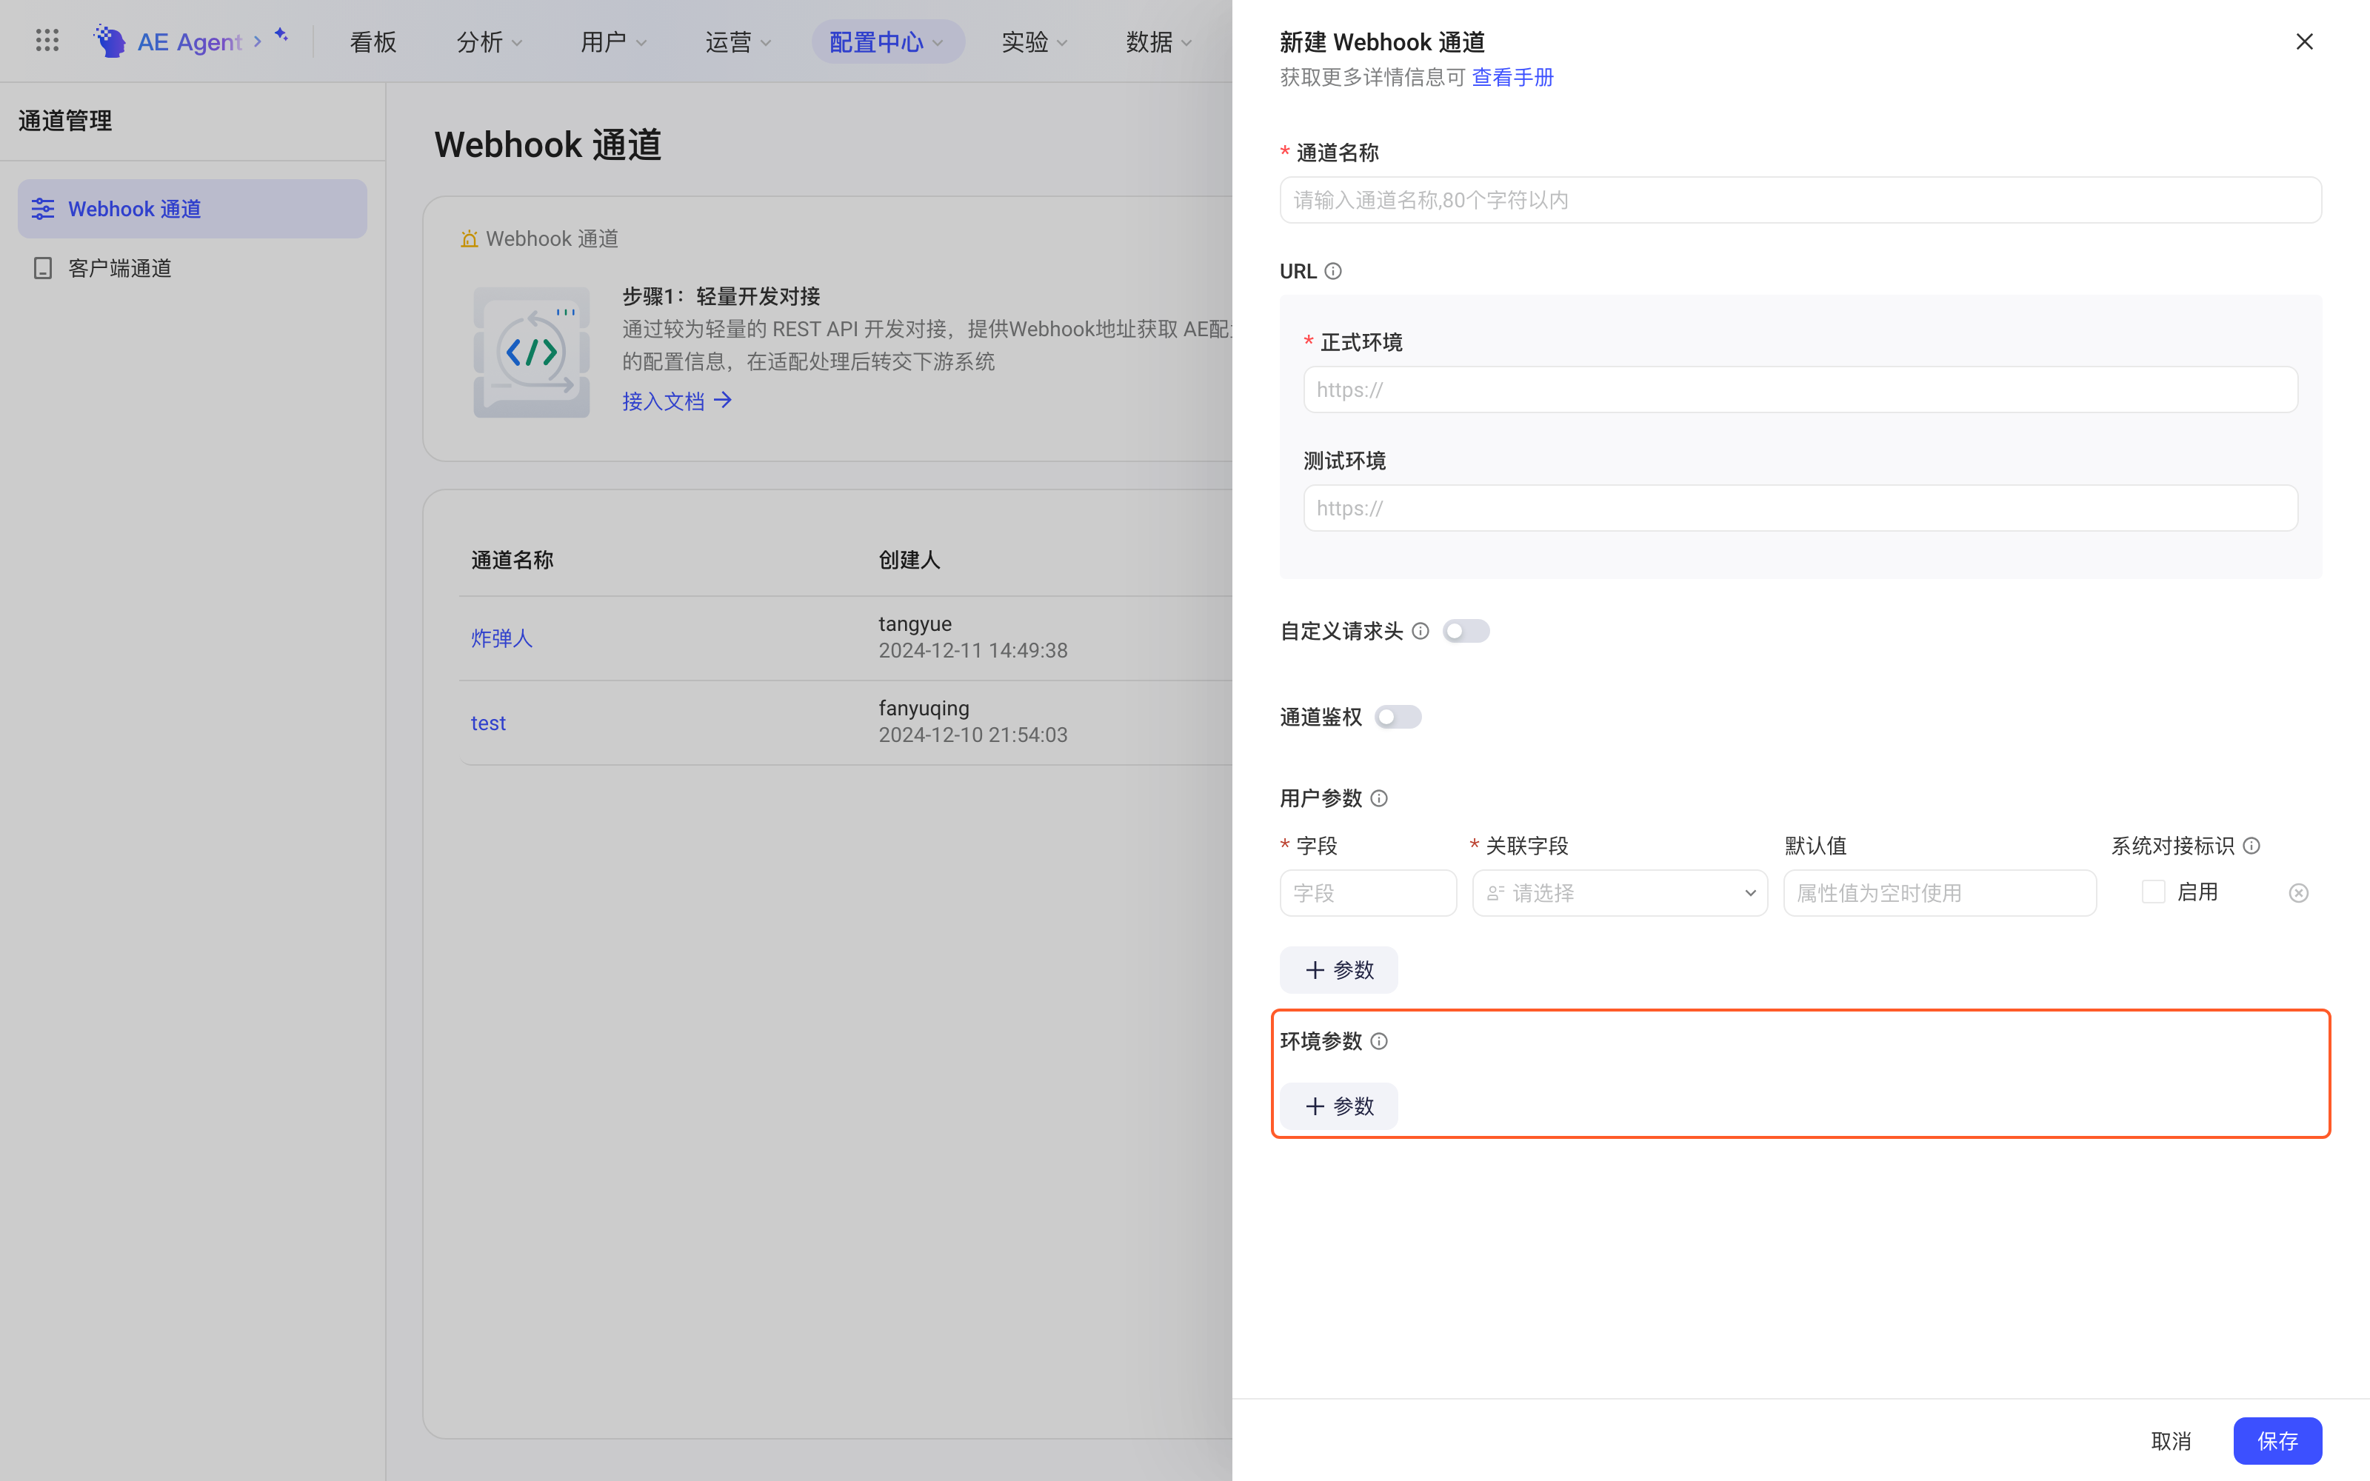The image size is (2370, 1481).
Task: Expand the 实验 menu
Action: click(1034, 42)
